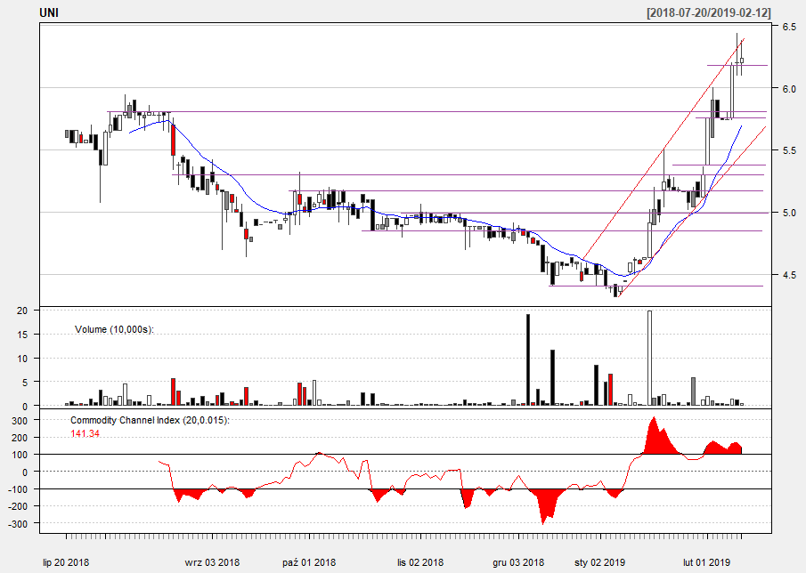Click the 15 tick on the volume axis

coord(22,335)
